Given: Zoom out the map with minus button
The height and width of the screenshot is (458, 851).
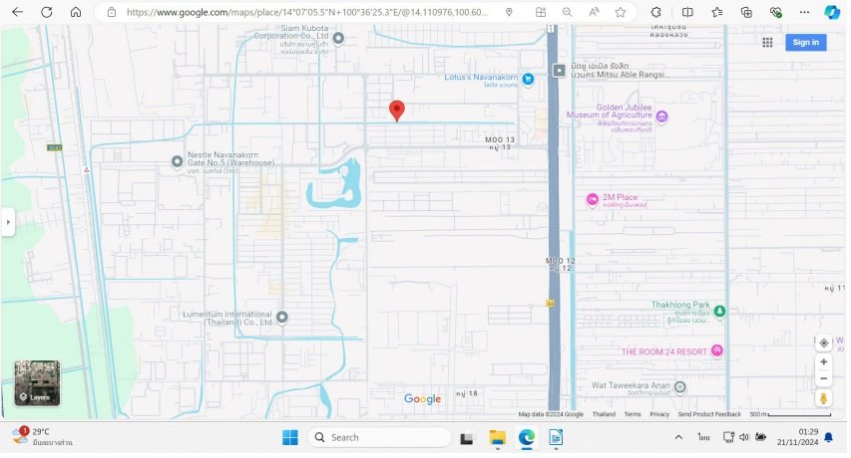Looking at the screenshot, I should [x=823, y=378].
